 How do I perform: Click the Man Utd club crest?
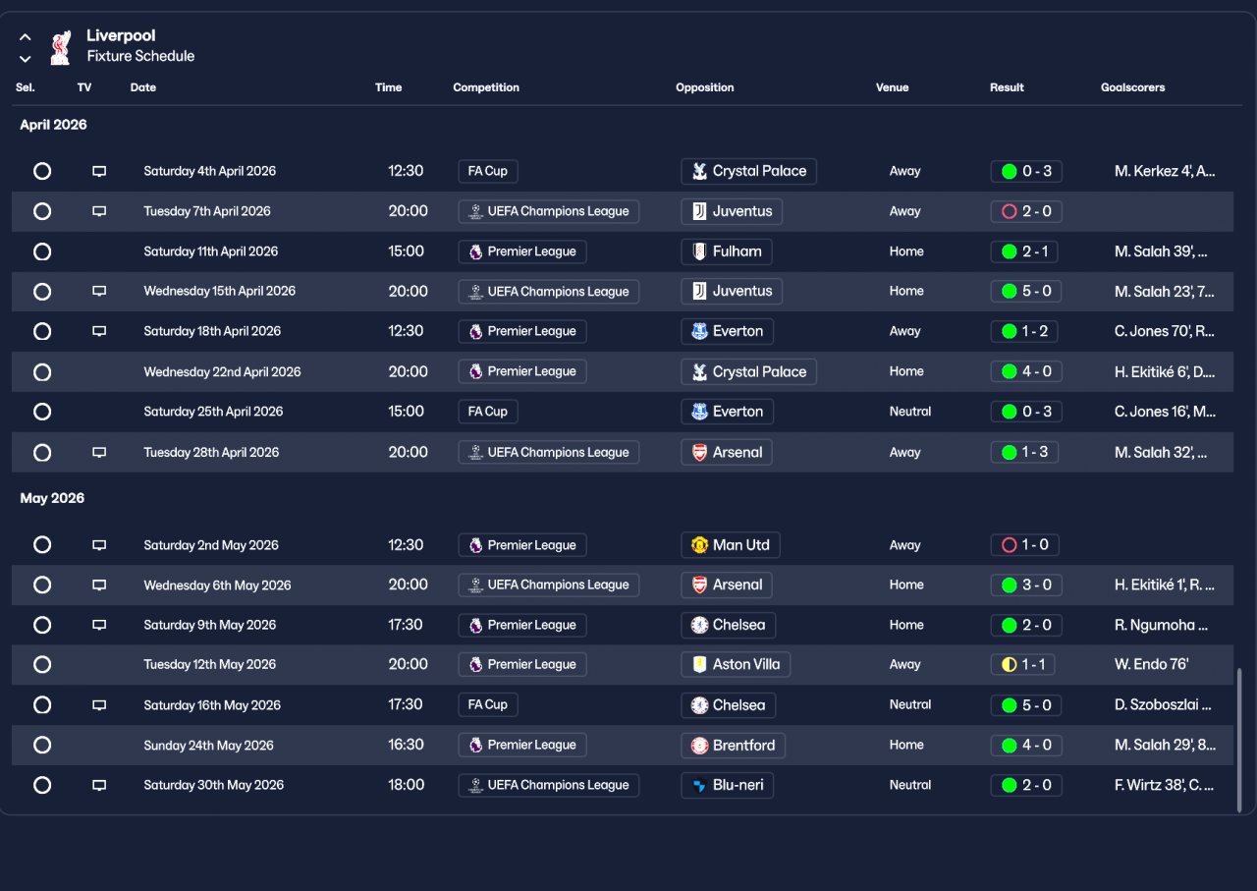(699, 545)
